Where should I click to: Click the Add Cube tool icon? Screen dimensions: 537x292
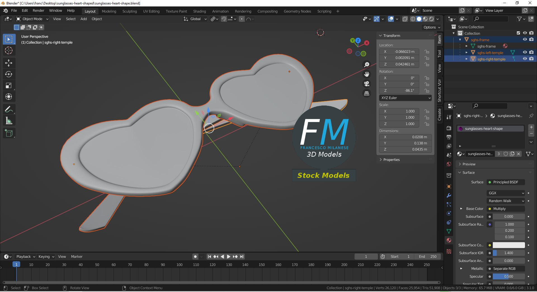(x=9, y=133)
